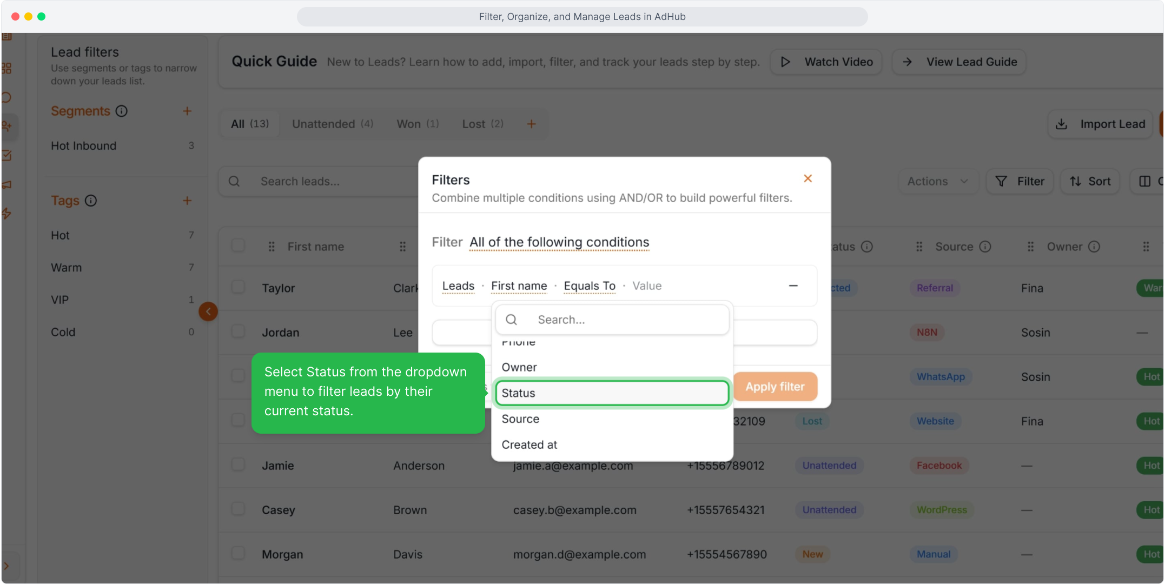1165x584 pixels.
Task: Add a new segment with plus icon
Action: point(187,111)
